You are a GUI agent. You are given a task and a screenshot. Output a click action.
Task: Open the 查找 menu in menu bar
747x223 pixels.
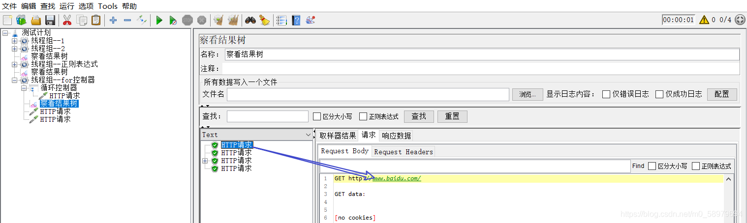[48, 6]
